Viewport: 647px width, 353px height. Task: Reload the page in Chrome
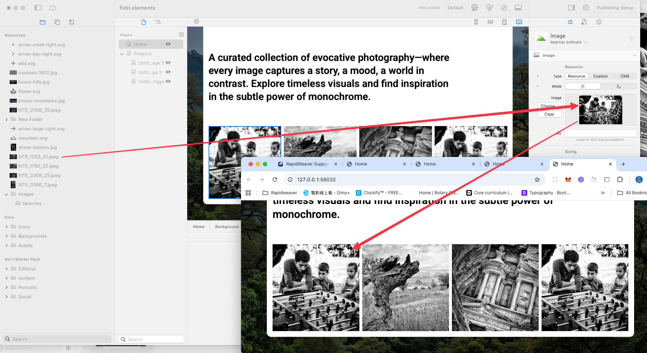(275, 180)
